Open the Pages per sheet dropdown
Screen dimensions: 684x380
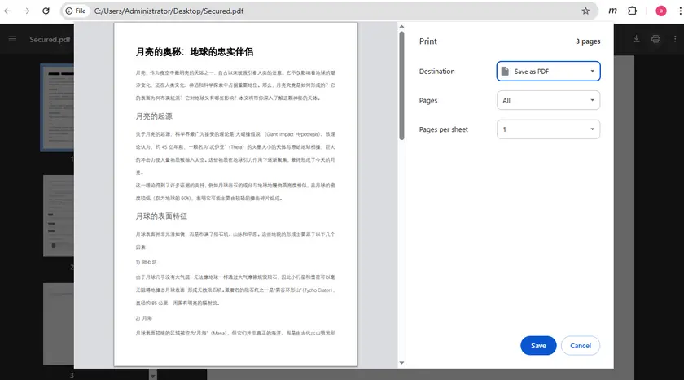(x=548, y=129)
